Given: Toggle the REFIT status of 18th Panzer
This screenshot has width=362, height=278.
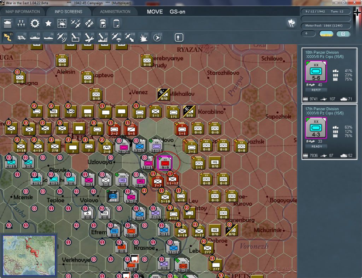Looking at the screenshot, I should tap(316, 90).
